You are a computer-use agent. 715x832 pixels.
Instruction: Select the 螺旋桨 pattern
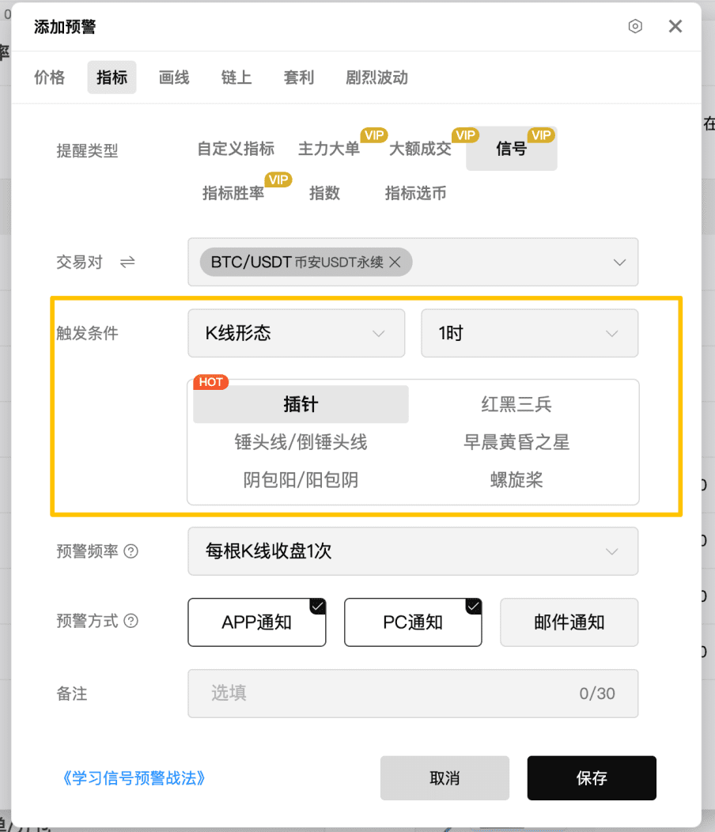tap(516, 480)
